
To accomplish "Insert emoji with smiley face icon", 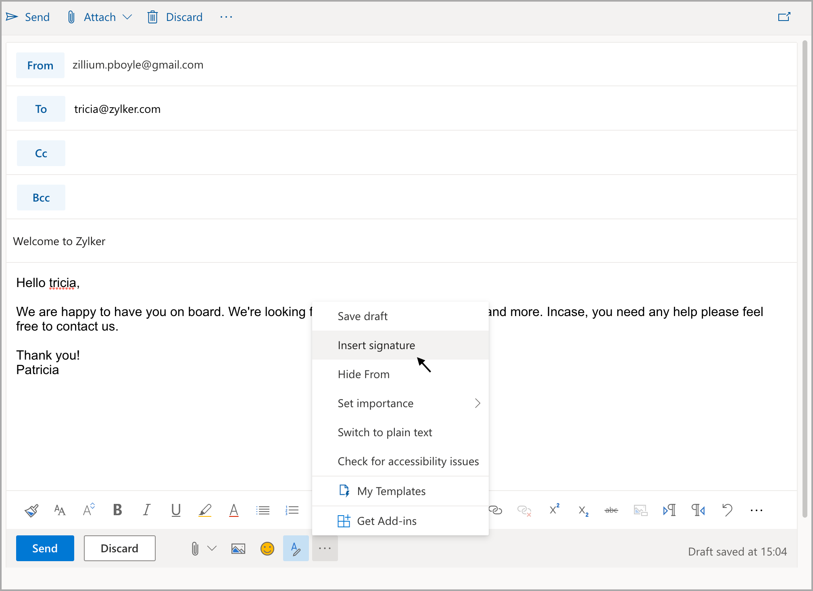I will (267, 549).
